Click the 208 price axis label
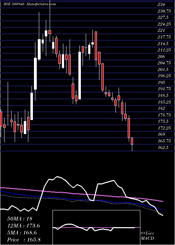Image resolution: width=175 pixels, height=245 pixels. (161, 57)
